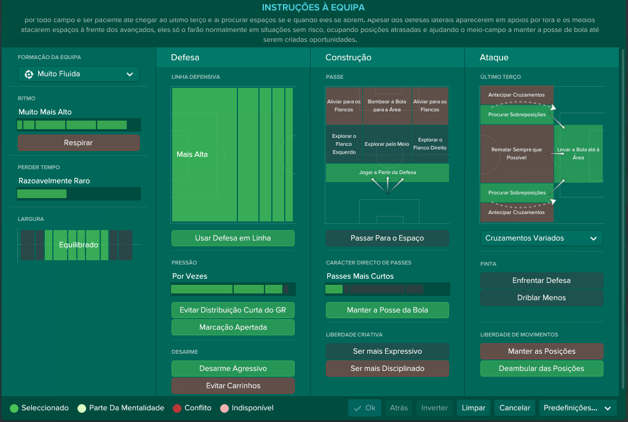
Task: Select Aliviar para os Flancos right tile
Action: 430,106
